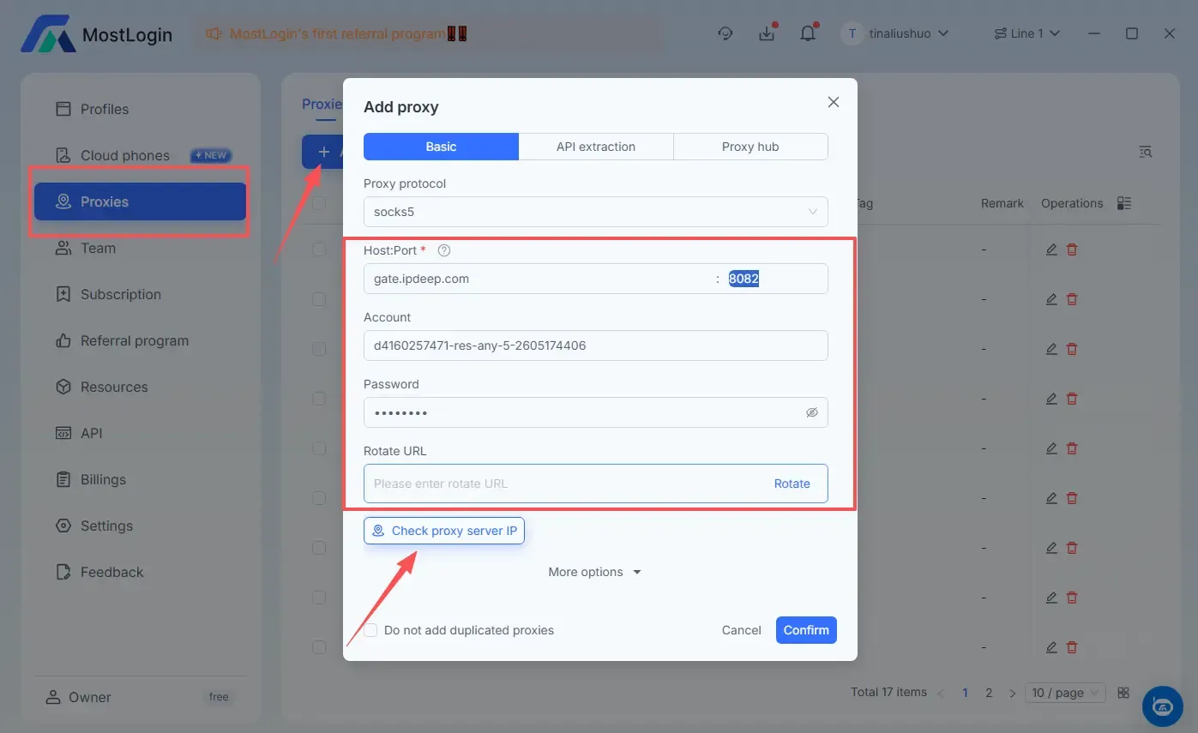
Task: Open the download manager icon in title bar
Action: 767,32
